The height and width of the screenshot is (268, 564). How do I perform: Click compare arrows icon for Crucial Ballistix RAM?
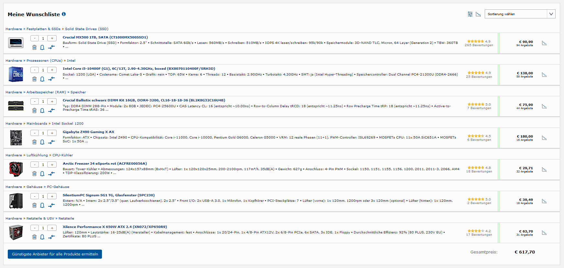(x=51, y=110)
